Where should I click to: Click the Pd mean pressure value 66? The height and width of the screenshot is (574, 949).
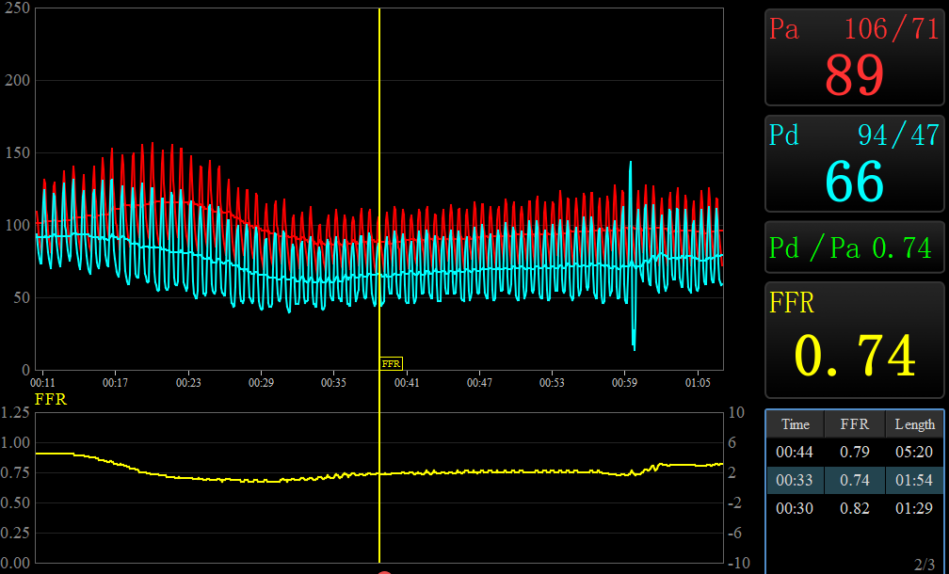coord(854,182)
